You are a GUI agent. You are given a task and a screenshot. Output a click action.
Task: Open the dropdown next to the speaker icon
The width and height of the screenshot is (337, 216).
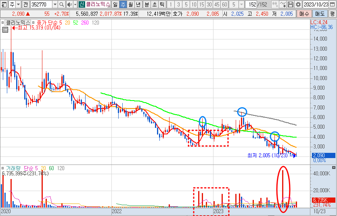75,4
